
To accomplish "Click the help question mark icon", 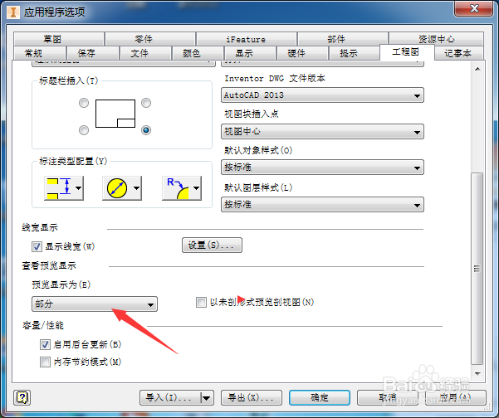I will click(22, 397).
